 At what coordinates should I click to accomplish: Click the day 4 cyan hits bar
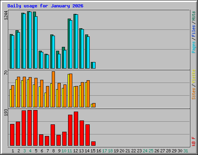[30, 40]
